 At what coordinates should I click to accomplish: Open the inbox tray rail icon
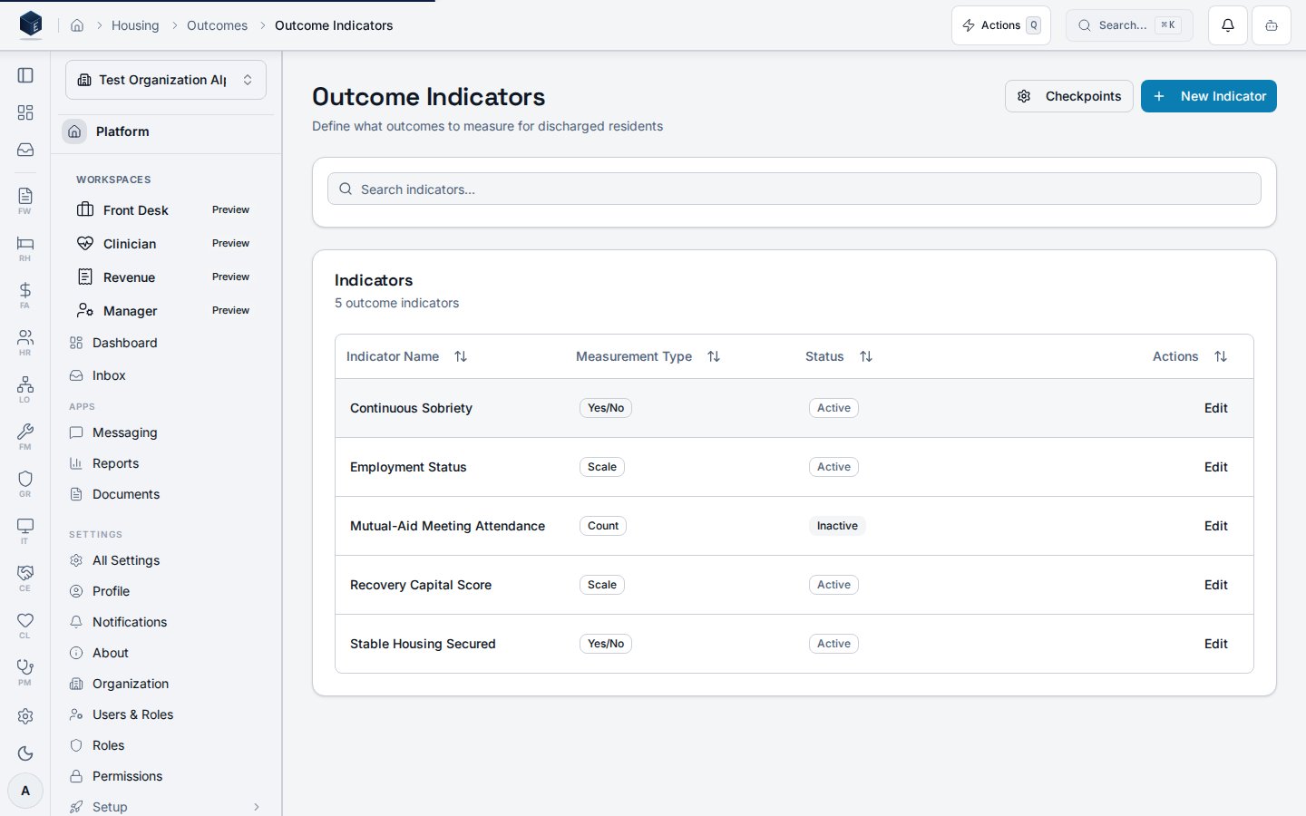[25, 150]
